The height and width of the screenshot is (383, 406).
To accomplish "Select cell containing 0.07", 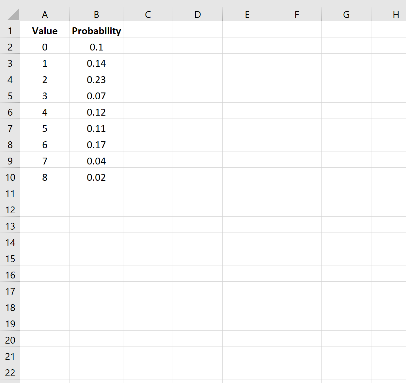I will (x=97, y=96).
